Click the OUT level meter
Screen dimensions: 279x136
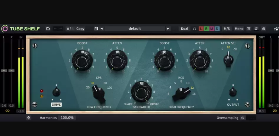(262, 74)
